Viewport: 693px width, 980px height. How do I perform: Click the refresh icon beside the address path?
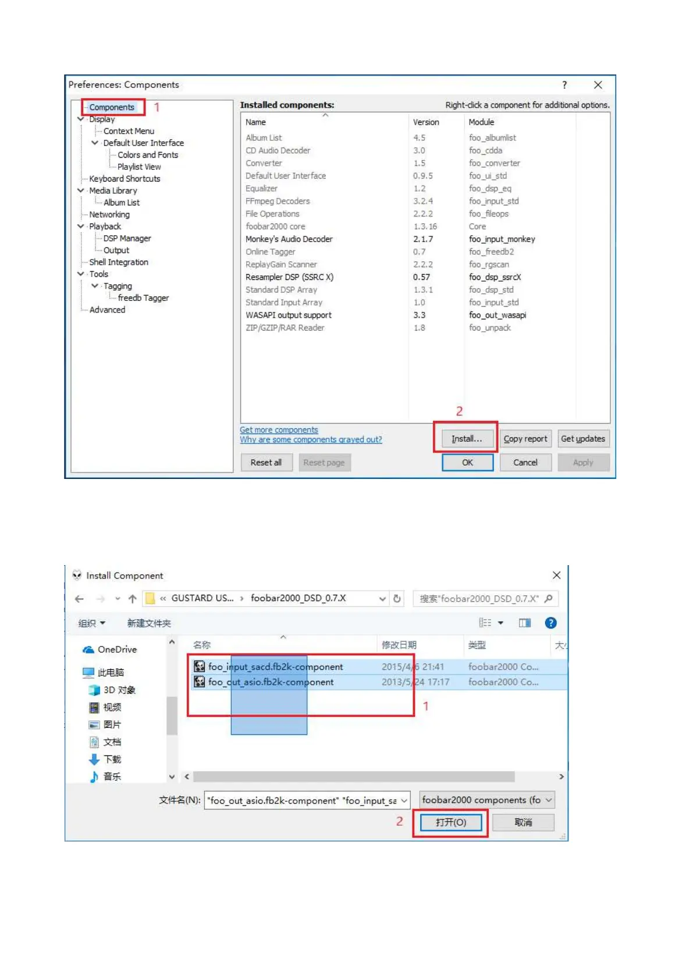(397, 598)
